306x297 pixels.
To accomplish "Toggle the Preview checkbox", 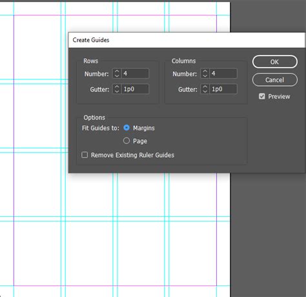I will 262,96.
